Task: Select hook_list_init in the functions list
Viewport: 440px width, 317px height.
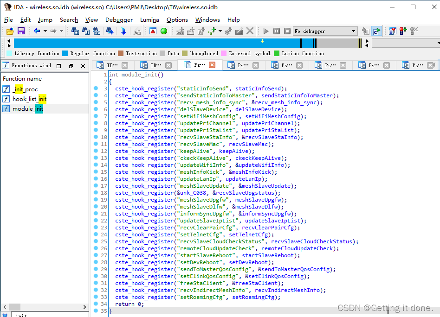Action: click(29, 99)
